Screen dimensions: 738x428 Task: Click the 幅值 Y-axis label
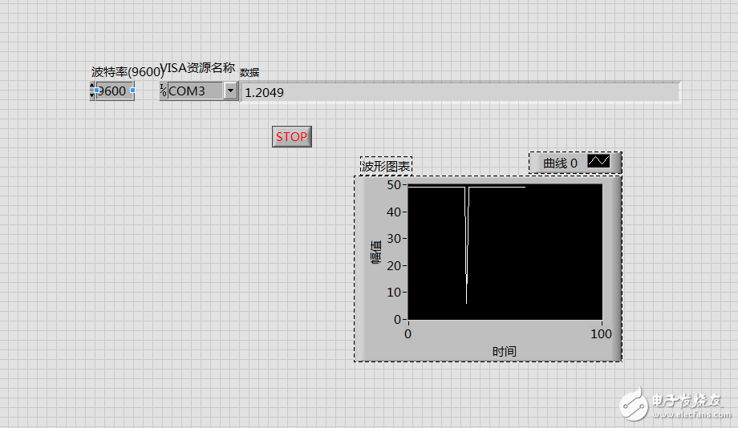pos(375,252)
